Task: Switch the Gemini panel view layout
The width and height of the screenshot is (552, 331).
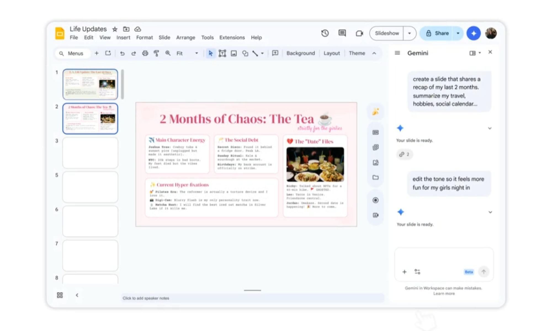Action: 473,52
